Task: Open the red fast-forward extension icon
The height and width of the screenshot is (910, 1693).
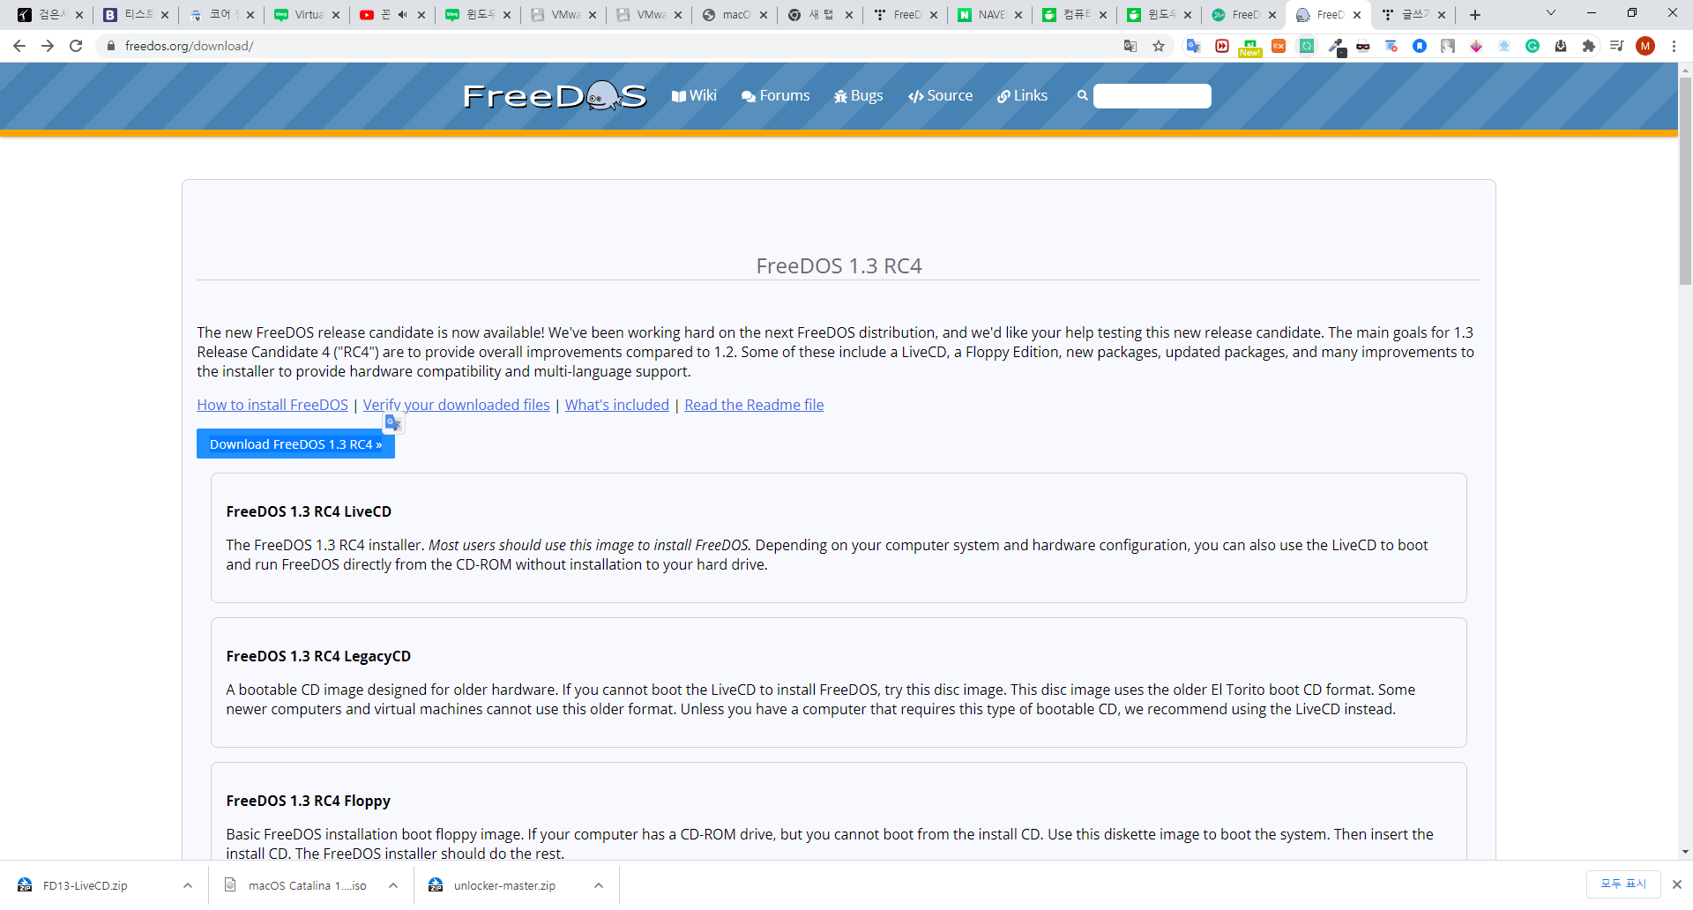Action: [x=1222, y=46]
